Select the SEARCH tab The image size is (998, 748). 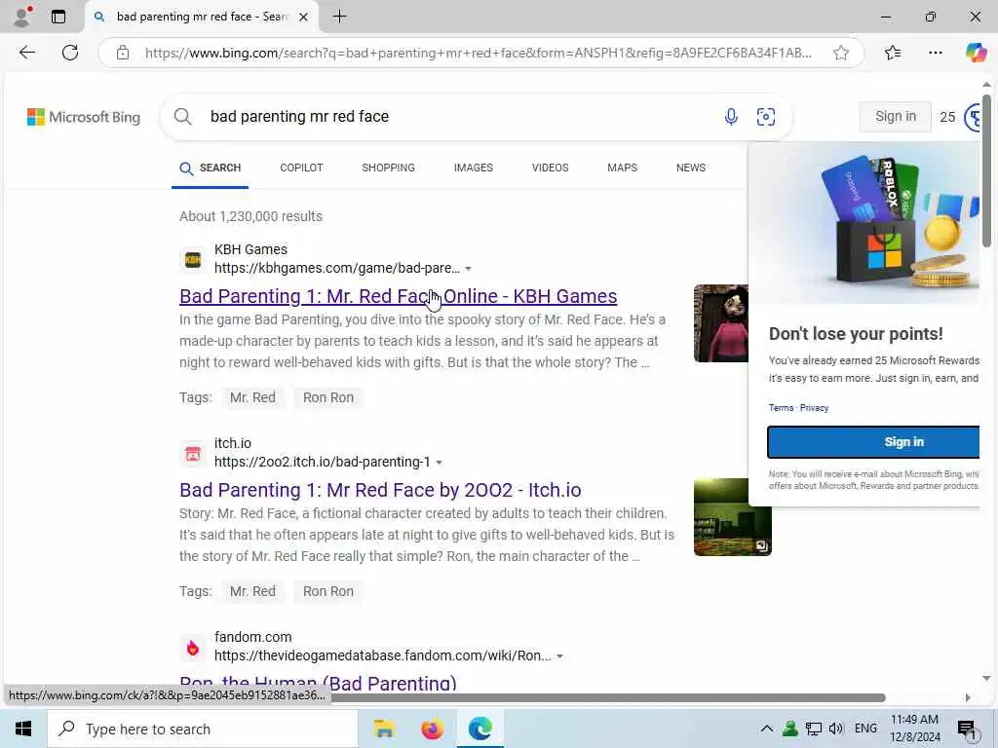pos(211,168)
